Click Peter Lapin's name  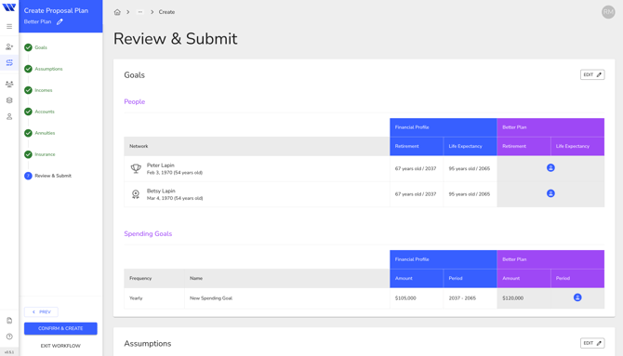click(x=161, y=165)
